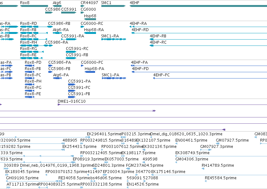The image size is (267, 189).
Task: Select the CG5986-PA protein label
Action: pyautogui.click(x=60, y=62)
